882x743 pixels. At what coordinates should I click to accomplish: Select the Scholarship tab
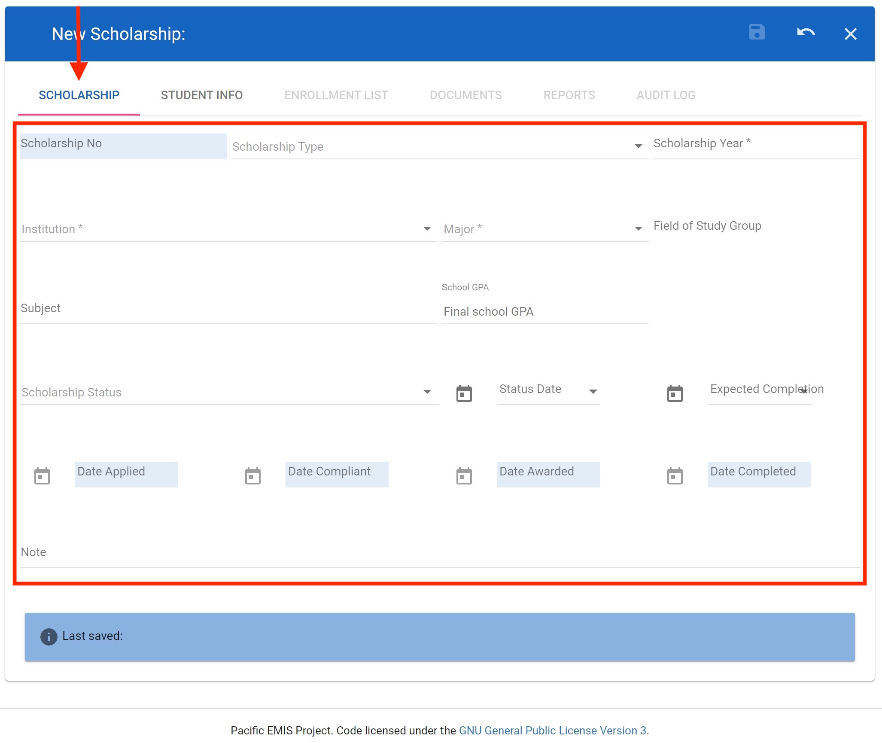79,95
